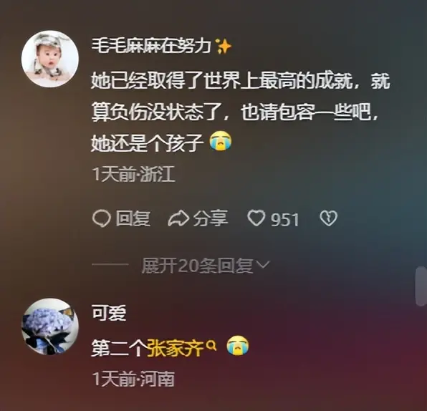The height and width of the screenshot is (411, 427).
Task: Dislike comment with broken heart icon
Action: (x=328, y=218)
